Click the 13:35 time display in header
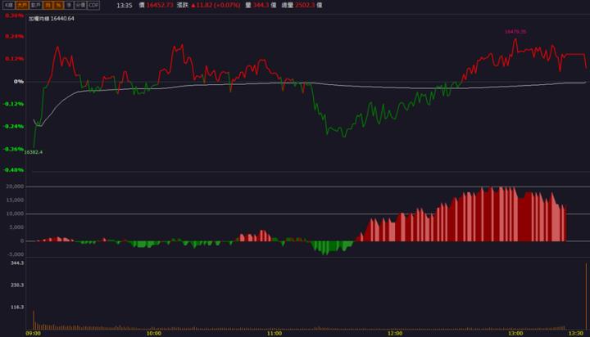 click(125, 5)
